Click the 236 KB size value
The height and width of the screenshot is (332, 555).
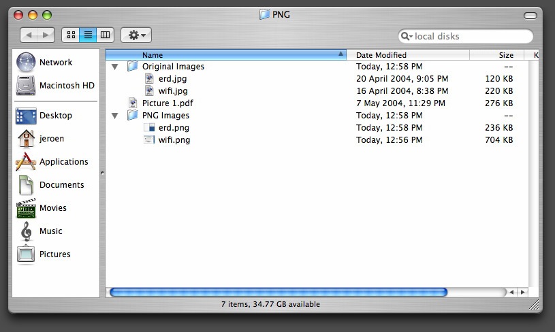point(498,128)
